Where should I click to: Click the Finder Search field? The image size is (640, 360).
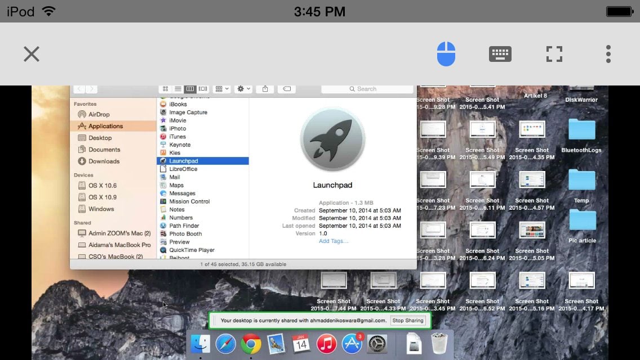pos(367,89)
